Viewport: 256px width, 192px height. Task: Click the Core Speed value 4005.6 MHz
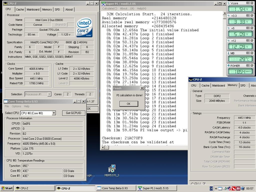(x=36, y=69)
